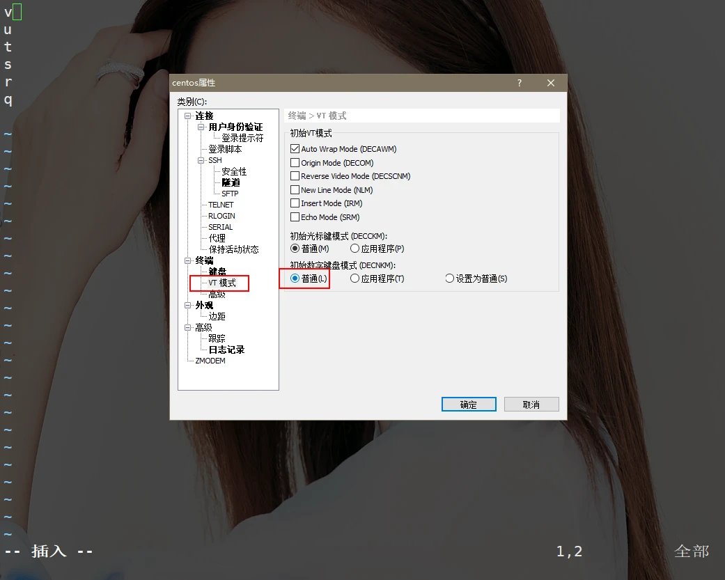The width and height of the screenshot is (725, 580).
Task: Collapse the 用户身份验证 tree node
Action: click(x=201, y=127)
